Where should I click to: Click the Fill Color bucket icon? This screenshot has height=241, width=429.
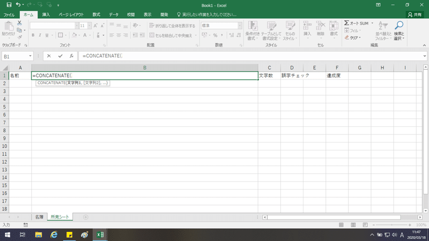coord(75,35)
